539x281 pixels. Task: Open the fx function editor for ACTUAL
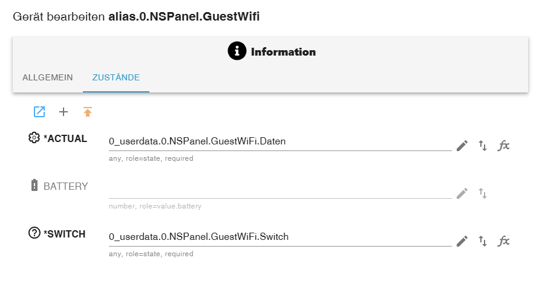tap(503, 146)
